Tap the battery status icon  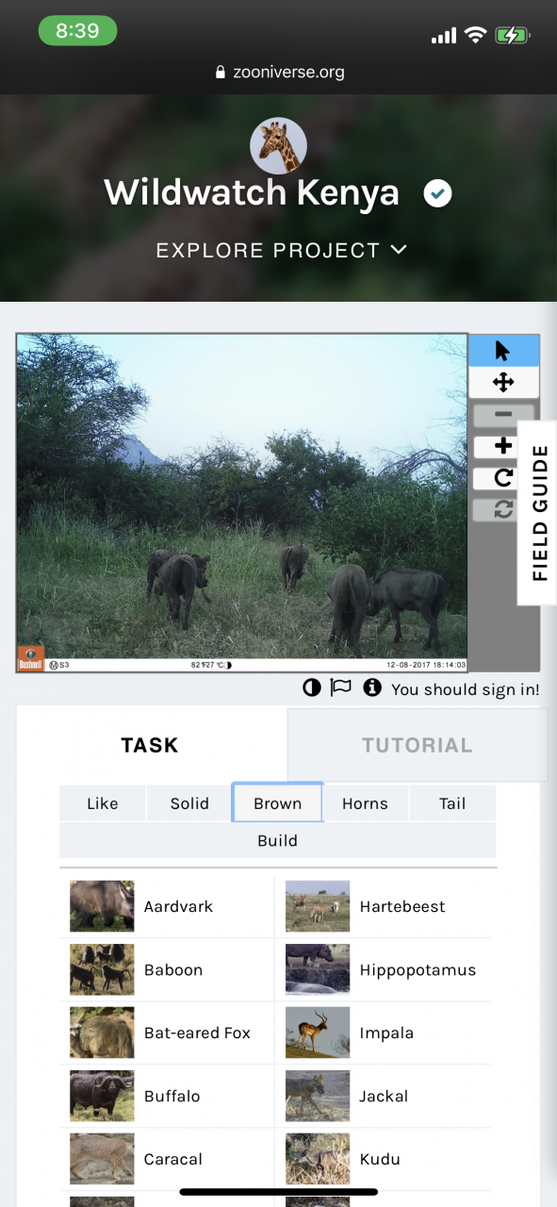click(514, 36)
